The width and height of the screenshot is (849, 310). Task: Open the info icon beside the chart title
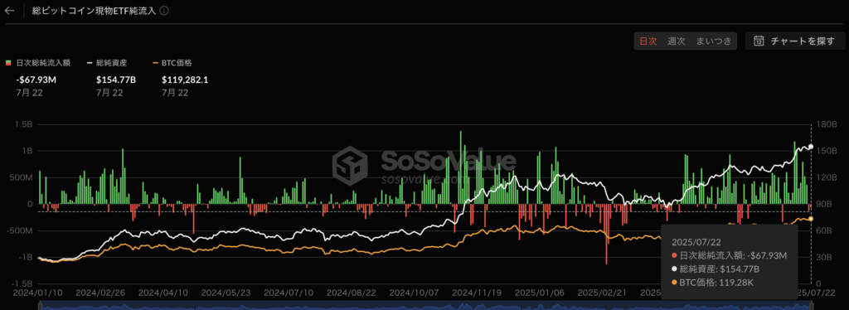click(165, 10)
